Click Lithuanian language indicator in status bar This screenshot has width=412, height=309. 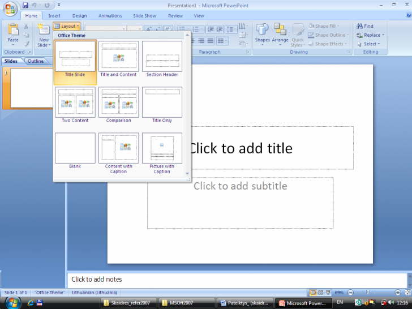click(x=95, y=293)
